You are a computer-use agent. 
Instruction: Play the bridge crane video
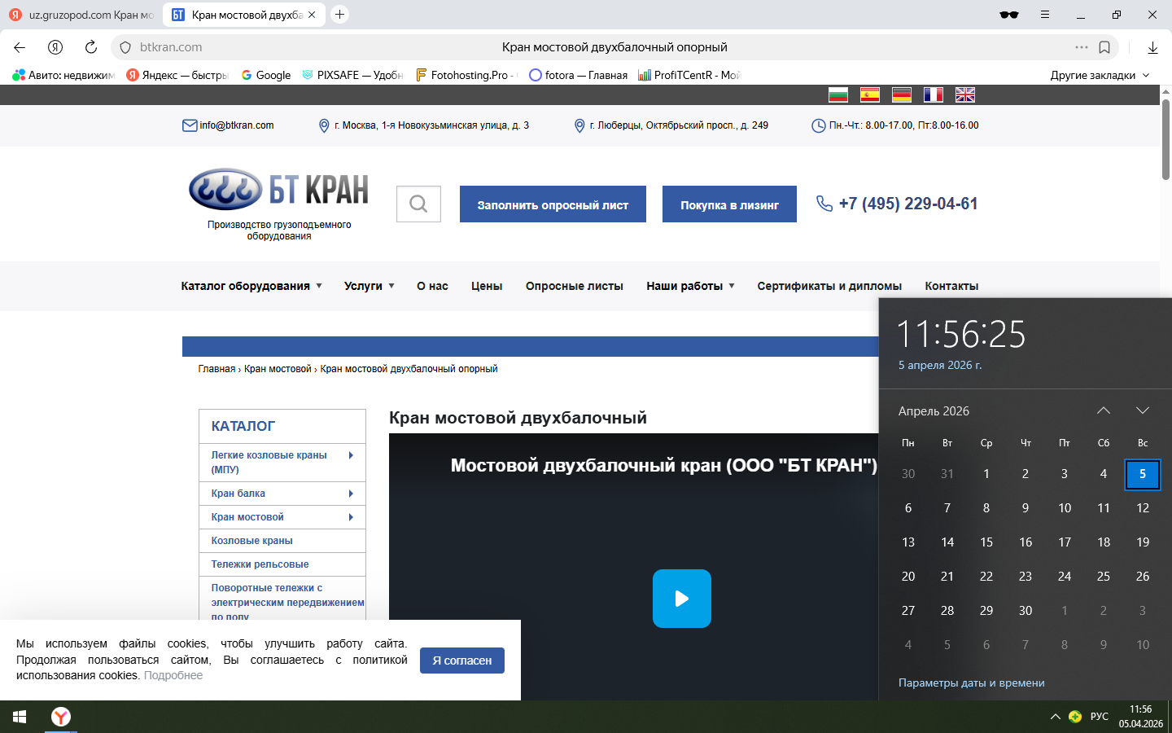(x=681, y=599)
